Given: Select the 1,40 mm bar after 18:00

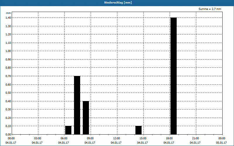Looking at the screenshot, I should [x=174, y=76].
